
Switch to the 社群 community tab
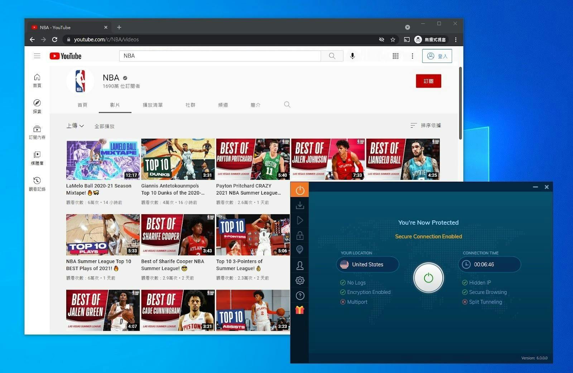[x=190, y=105]
